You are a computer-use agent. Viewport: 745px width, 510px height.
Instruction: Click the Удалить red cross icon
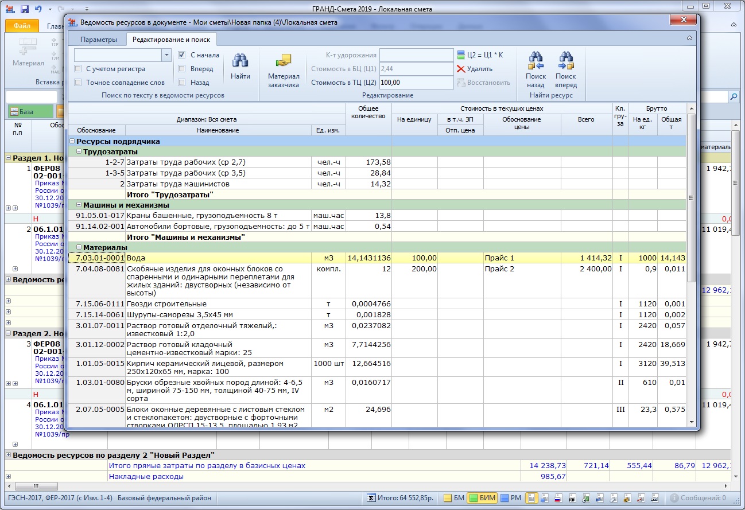(461, 69)
